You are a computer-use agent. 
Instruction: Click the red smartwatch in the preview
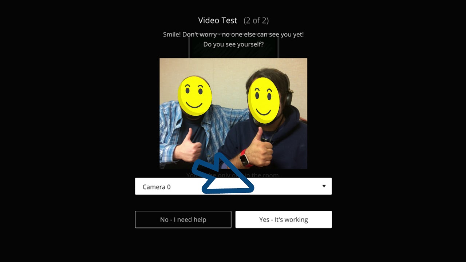pyautogui.click(x=245, y=158)
